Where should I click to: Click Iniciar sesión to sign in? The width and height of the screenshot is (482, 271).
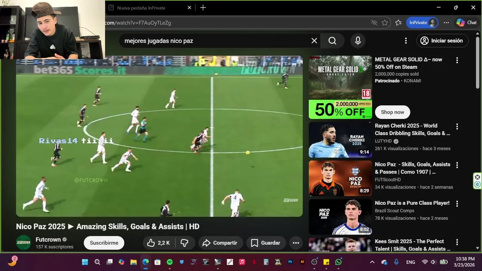442,41
